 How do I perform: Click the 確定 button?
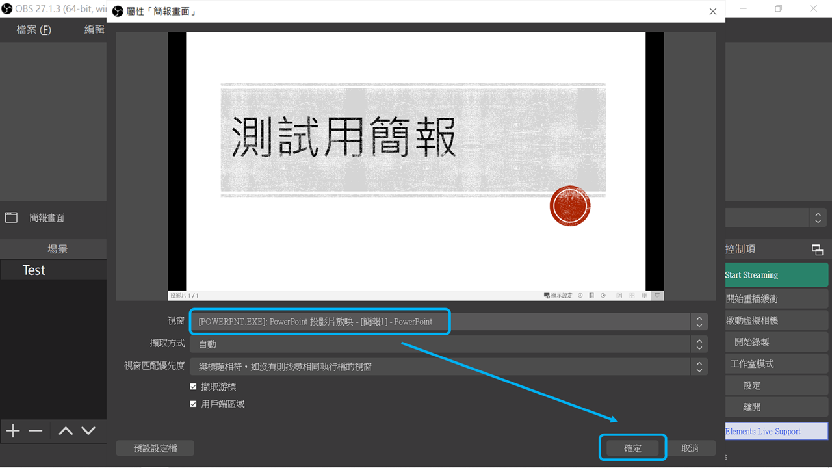pos(632,448)
